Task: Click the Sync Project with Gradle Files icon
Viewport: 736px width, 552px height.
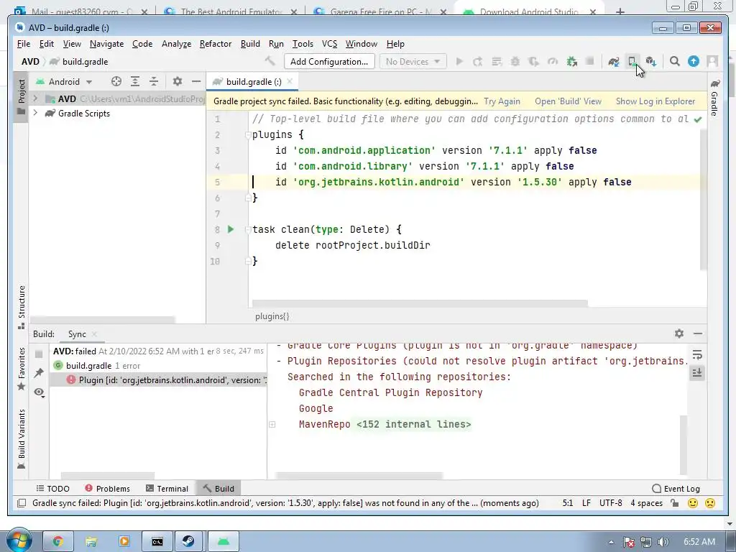Action: click(x=614, y=62)
